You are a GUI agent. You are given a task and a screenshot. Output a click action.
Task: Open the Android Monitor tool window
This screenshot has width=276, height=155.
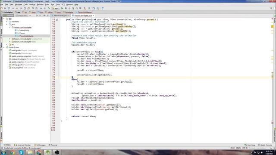tap(22, 145)
